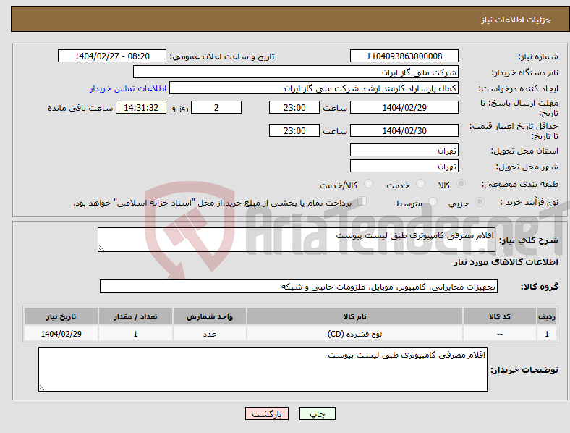The image size is (570, 433).
Task: Click the request creator name field
Action: point(314,88)
